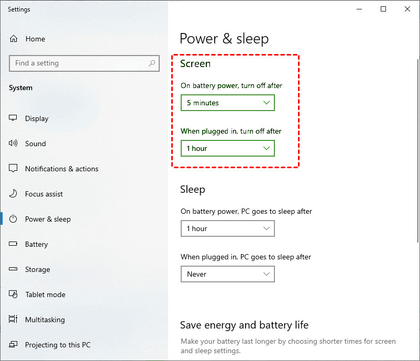Viewport: 420px width, 361px height.
Task: Open screen battery power turn off dropdown
Action: [x=228, y=103]
